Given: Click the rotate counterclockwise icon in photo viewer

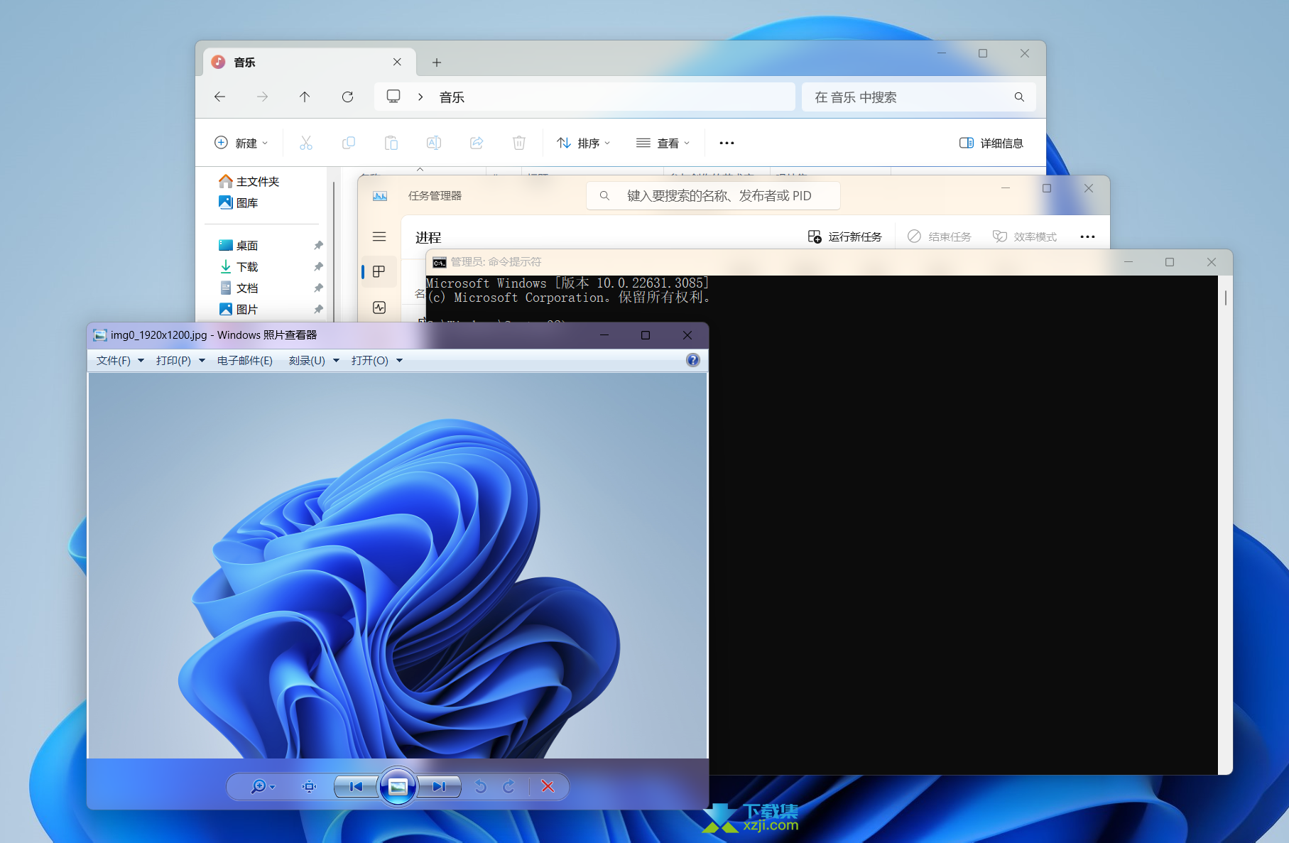Looking at the screenshot, I should [x=481, y=786].
